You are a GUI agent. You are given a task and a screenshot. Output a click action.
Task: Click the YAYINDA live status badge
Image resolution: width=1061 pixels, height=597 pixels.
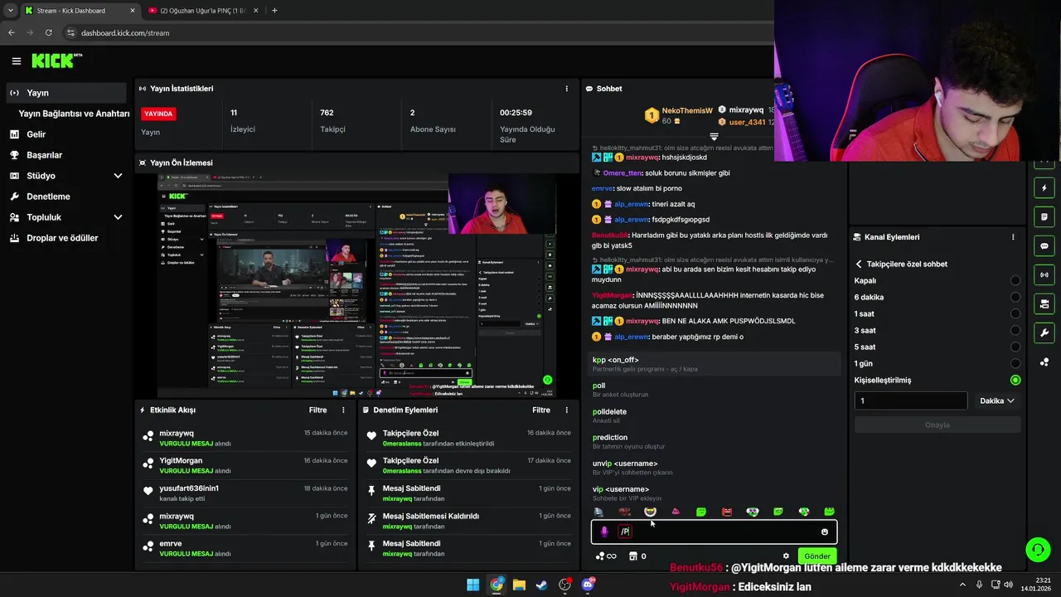coord(158,114)
